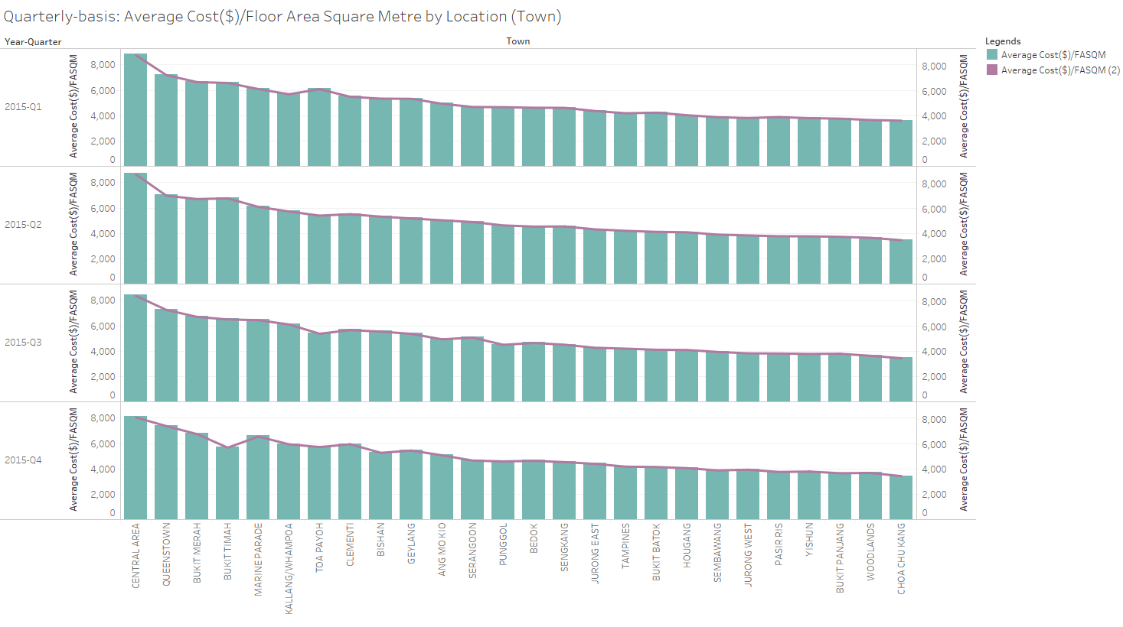1123x627 pixels.
Task: Select the Queenstown bar in 2015-Q1
Action: 166,120
